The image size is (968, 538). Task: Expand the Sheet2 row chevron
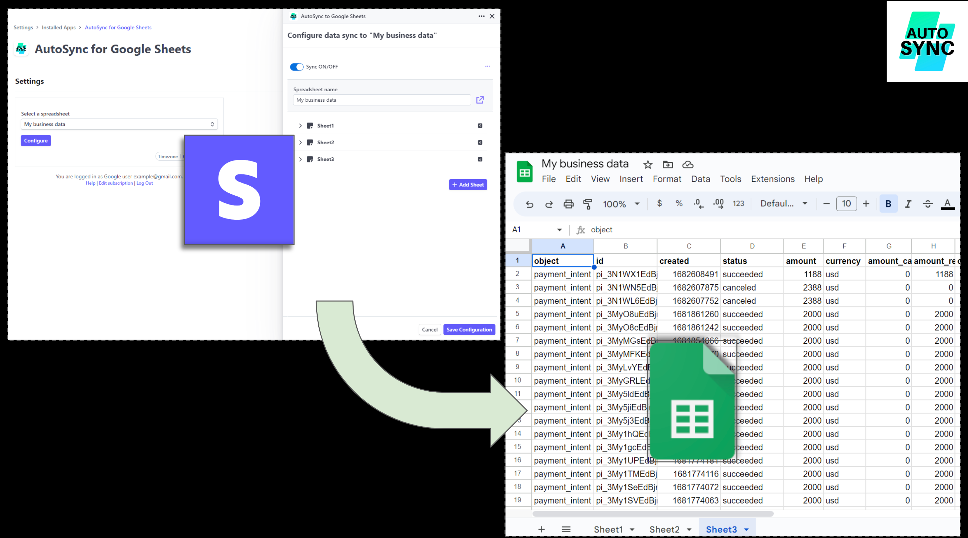(x=300, y=143)
